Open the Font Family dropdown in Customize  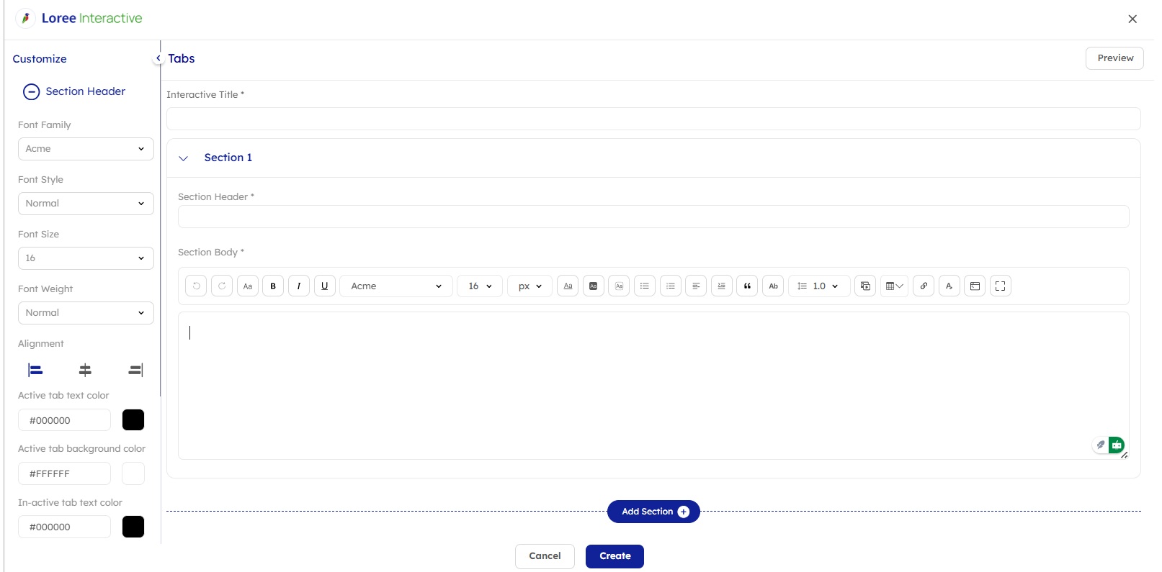pos(86,149)
